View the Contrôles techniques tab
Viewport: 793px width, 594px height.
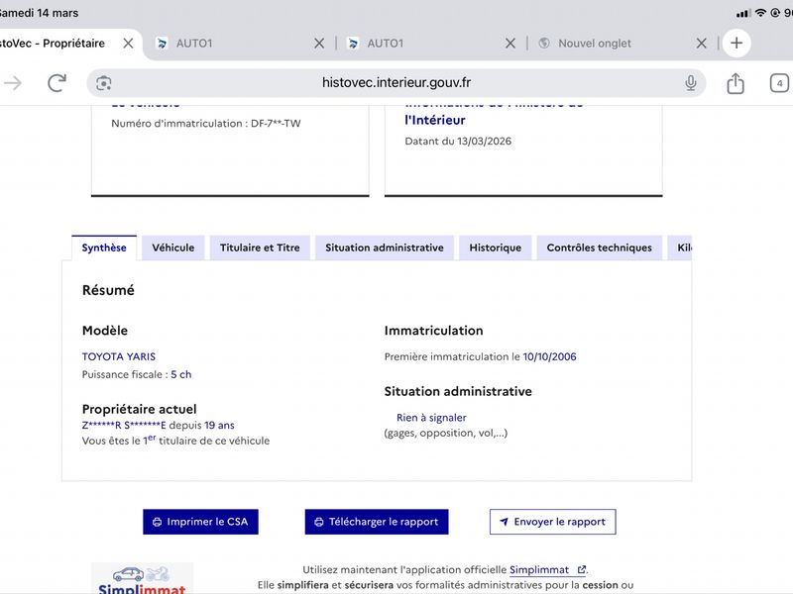coord(599,247)
